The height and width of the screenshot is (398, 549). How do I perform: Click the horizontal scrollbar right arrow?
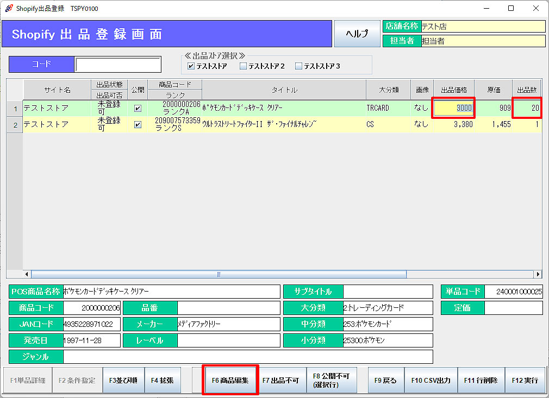(538, 274)
